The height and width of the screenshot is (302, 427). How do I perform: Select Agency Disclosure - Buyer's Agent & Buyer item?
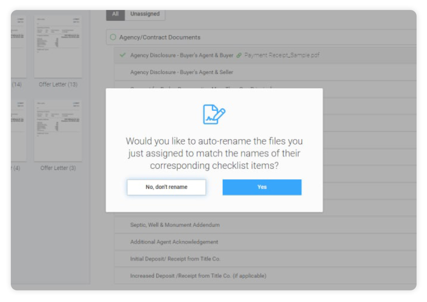[181, 55]
